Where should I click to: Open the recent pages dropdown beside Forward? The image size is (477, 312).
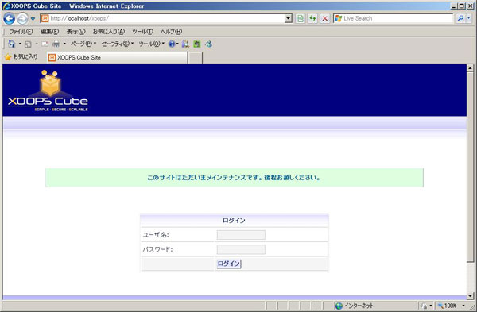33,19
